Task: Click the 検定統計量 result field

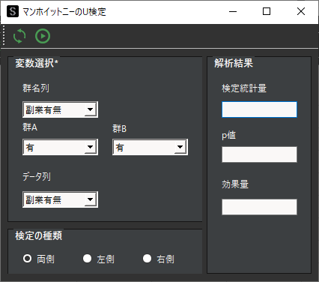Action: pyautogui.click(x=259, y=109)
